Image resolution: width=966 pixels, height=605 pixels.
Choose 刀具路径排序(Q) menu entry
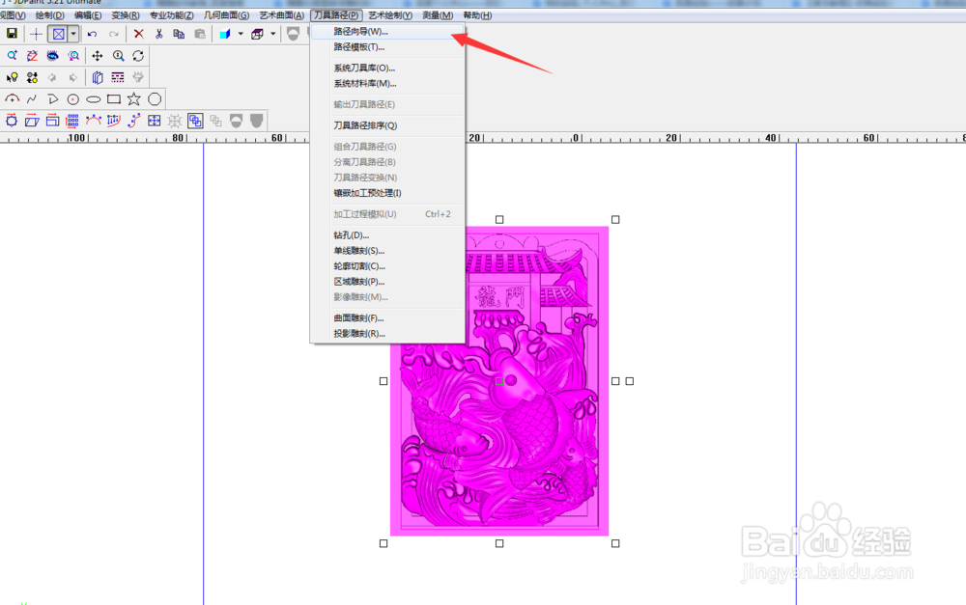[387, 125]
